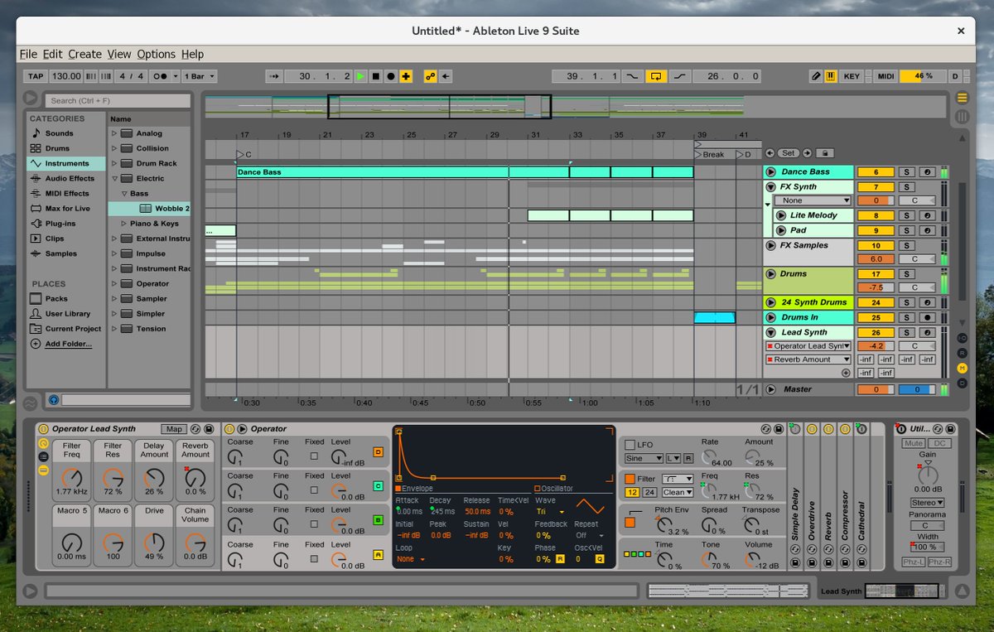Open Reverb Amount automation control chooser
Viewport: 994px width, 632px height.
pyautogui.click(x=808, y=359)
